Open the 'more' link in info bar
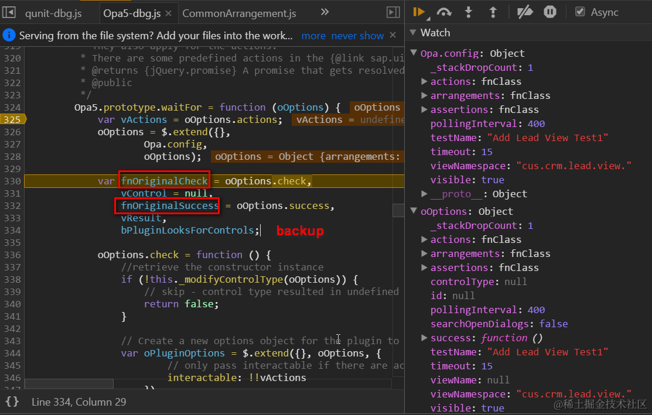The width and height of the screenshot is (652, 415). (313, 36)
